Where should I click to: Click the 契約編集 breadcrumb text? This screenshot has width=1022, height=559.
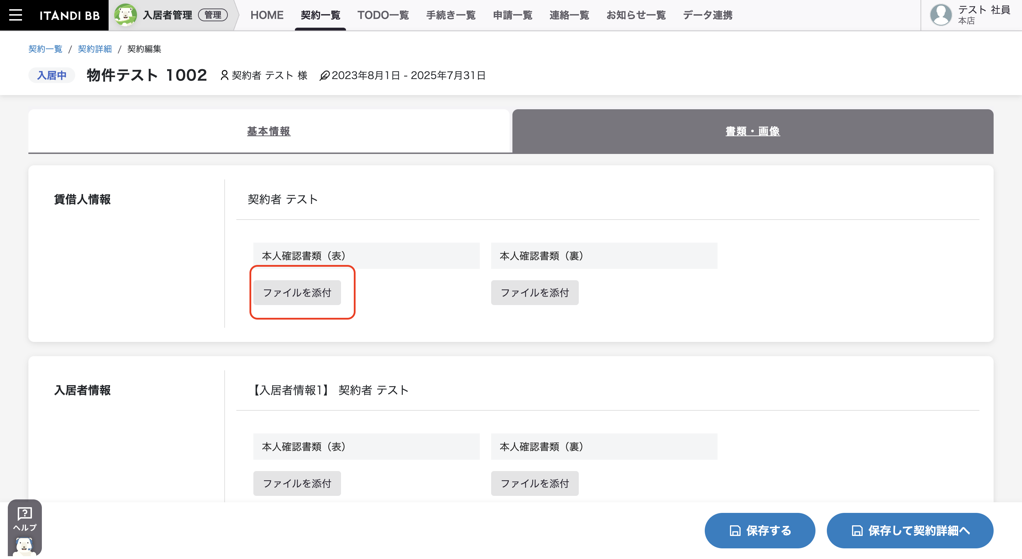pos(144,49)
